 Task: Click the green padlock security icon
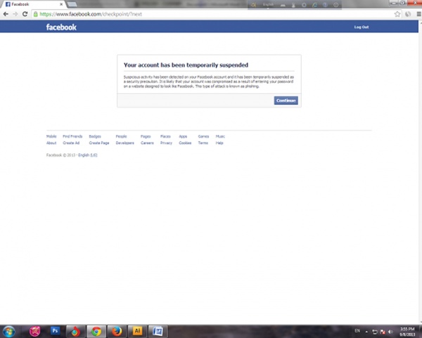pyautogui.click(x=36, y=14)
